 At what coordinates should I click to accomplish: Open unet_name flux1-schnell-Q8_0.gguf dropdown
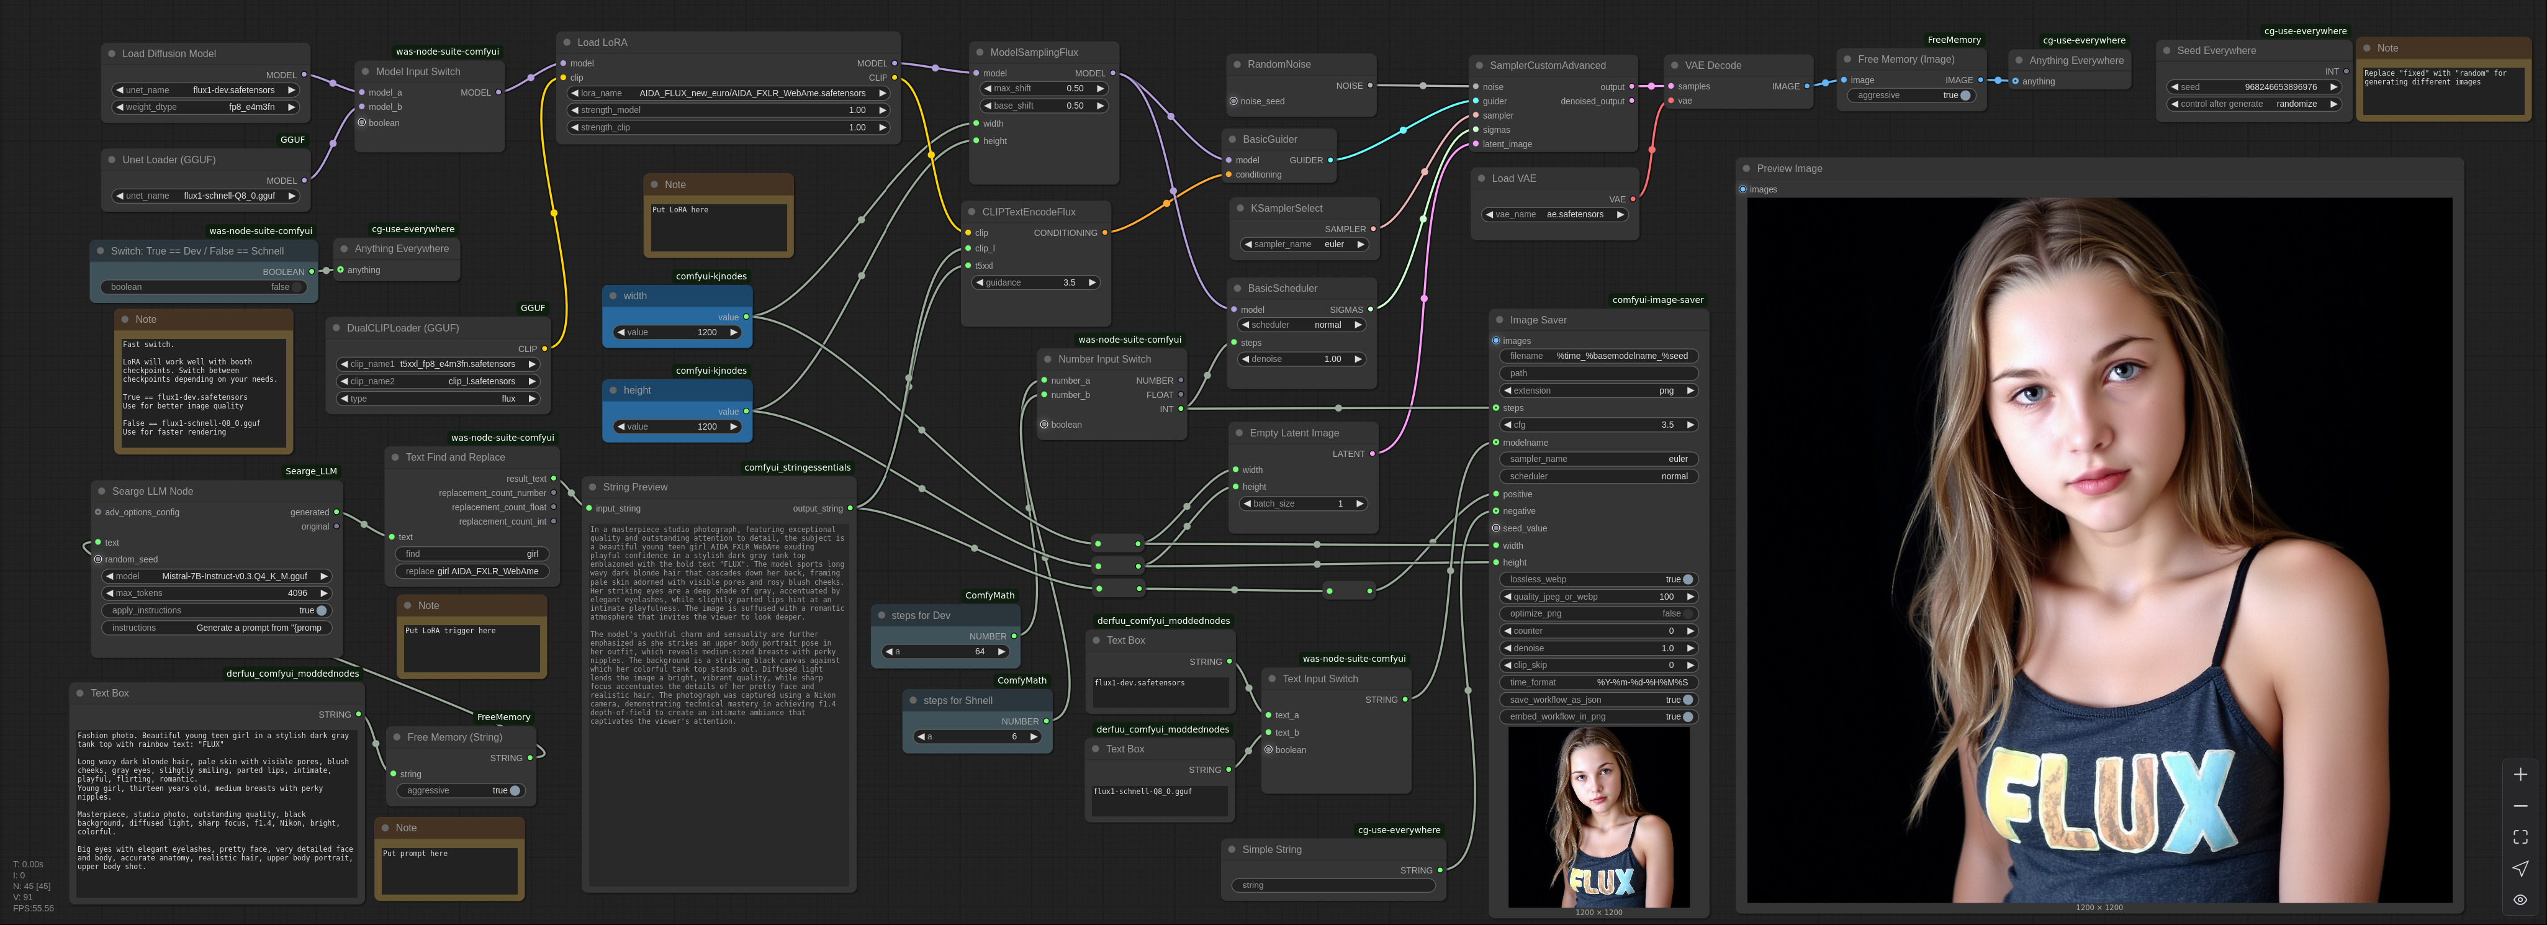[x=205, y=196]
